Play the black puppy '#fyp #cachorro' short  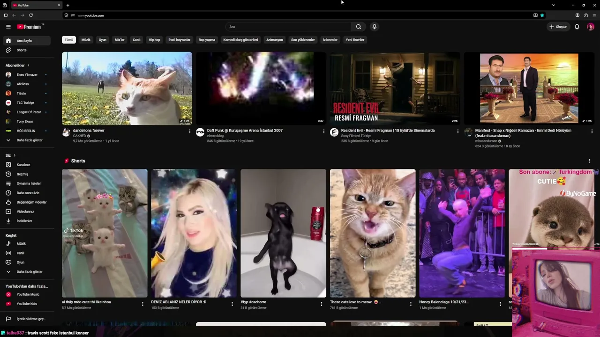click(283, 233)
